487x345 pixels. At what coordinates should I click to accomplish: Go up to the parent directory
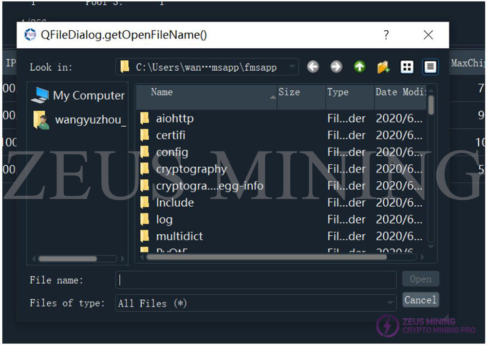pos(359,67)
